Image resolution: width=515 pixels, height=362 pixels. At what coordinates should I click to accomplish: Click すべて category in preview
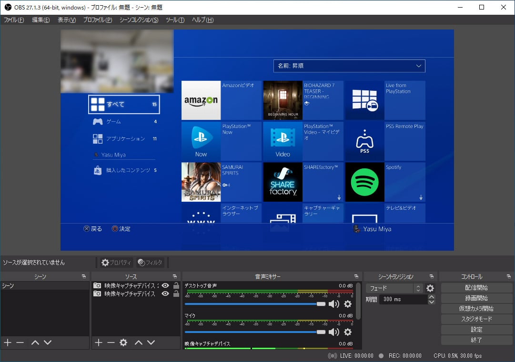(124, 104)
